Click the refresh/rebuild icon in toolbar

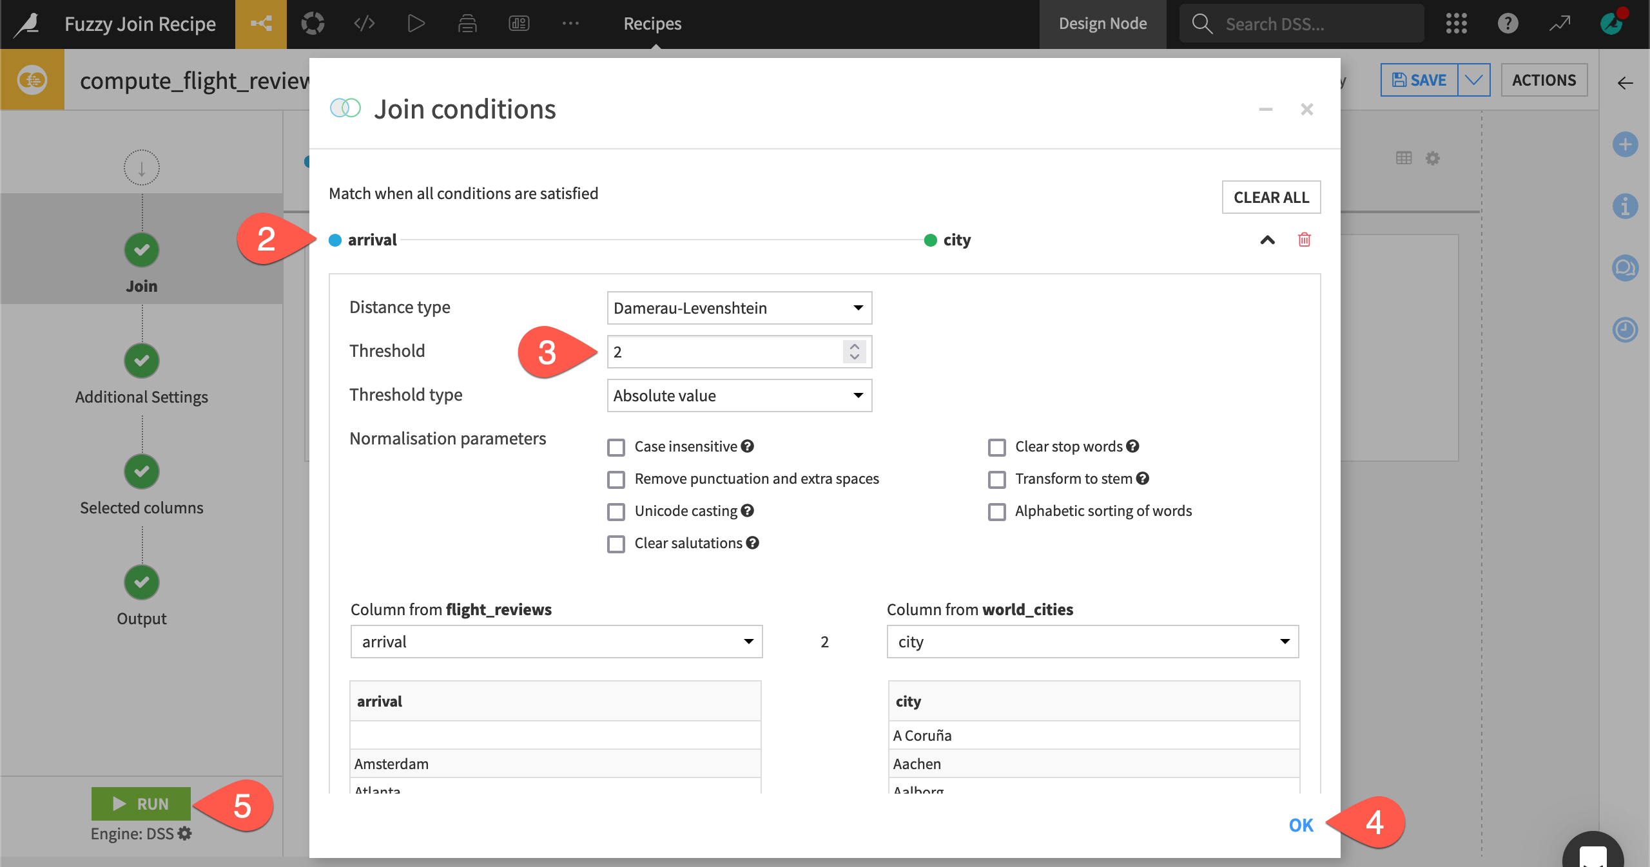point(315,22)
